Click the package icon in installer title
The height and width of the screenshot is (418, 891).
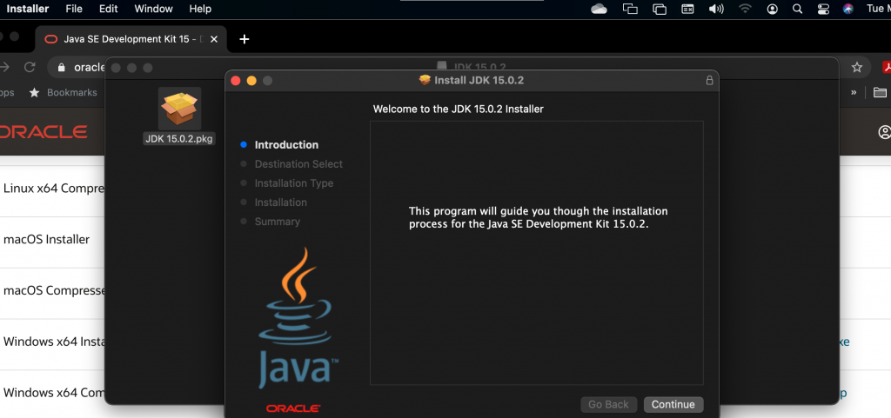click(425, 80)
